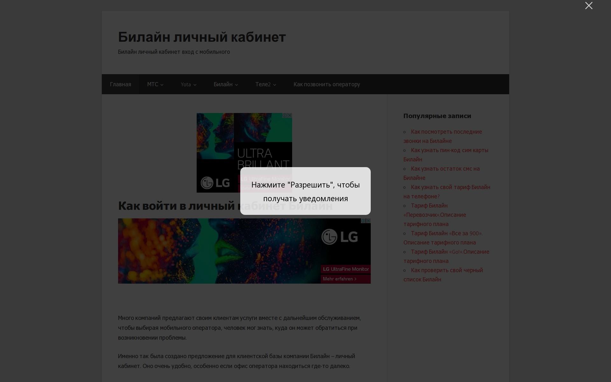
Task: Close the wide LG banner ad
Action: (x=368, y=221)
